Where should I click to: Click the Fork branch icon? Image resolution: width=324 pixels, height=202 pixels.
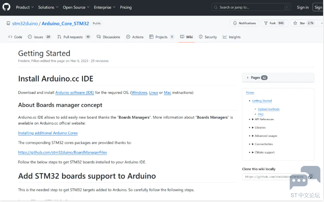point(266,23)
